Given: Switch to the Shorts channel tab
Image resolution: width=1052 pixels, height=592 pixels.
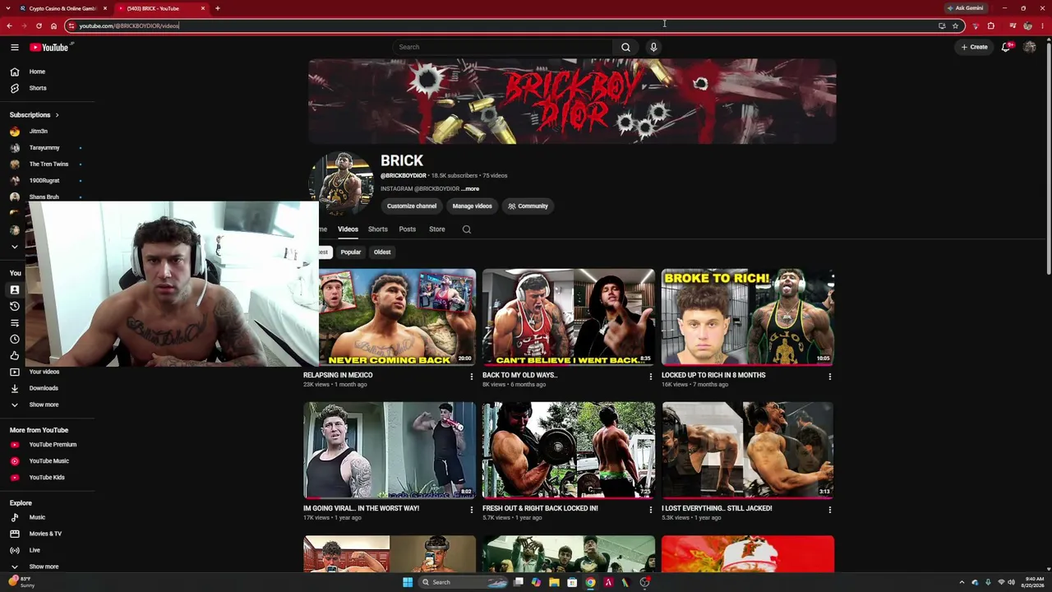Looking at the screenshot, I should coord(378,229).
